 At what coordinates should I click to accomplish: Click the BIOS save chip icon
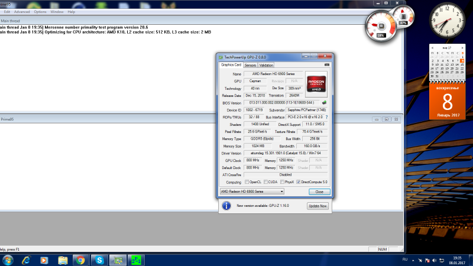(325, 102)
